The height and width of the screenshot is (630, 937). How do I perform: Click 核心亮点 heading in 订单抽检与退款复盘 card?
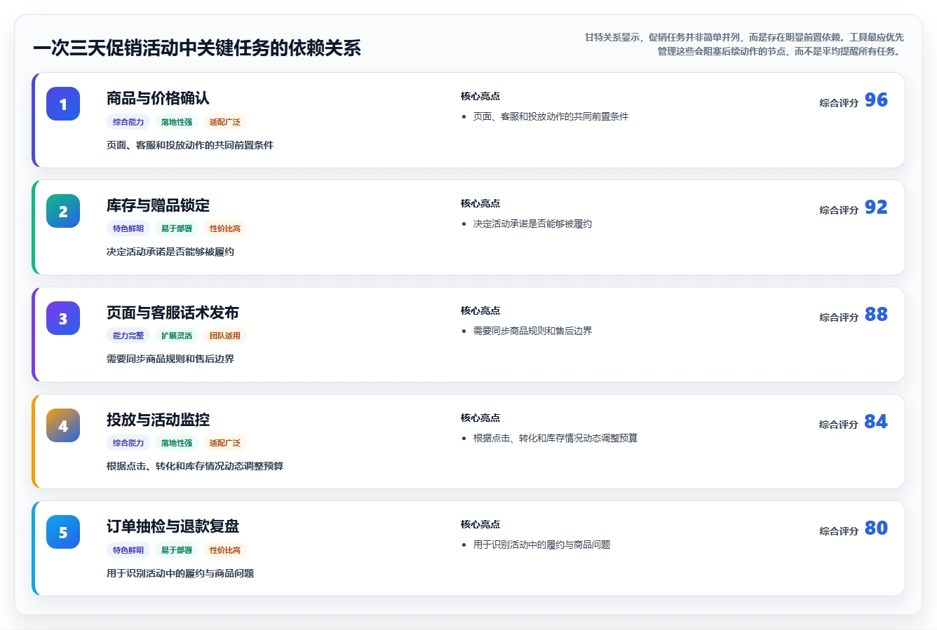[480, 525]
